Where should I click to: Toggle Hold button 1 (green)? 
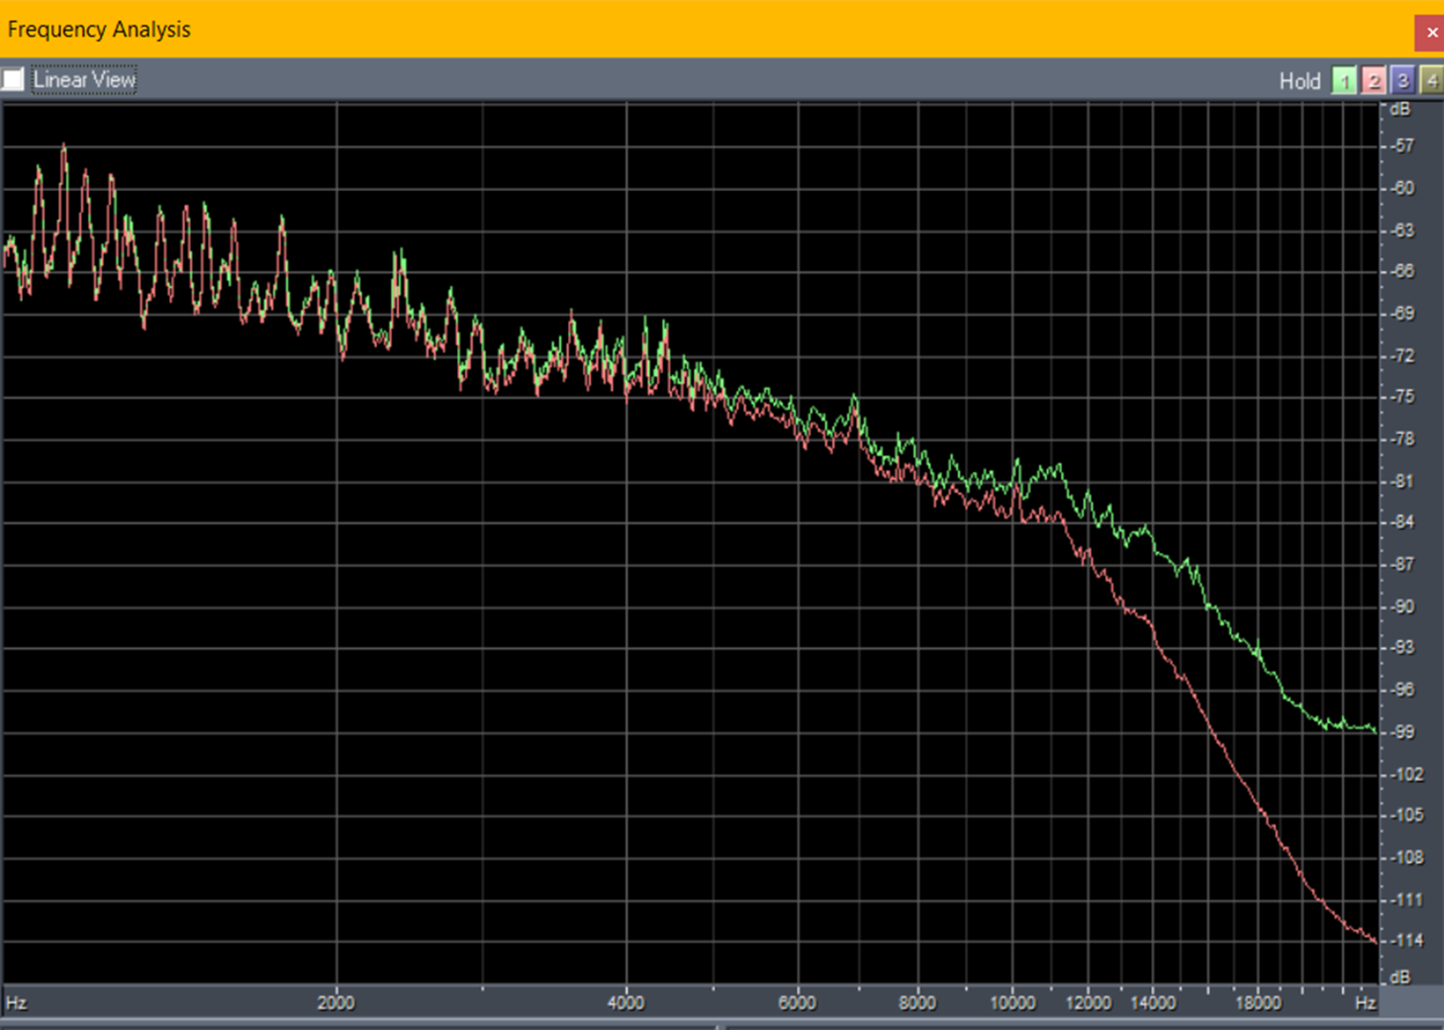point(1344,81)
